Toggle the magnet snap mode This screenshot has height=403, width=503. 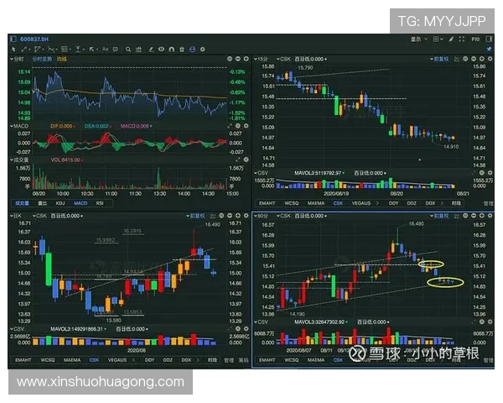(x=172, y=50)
